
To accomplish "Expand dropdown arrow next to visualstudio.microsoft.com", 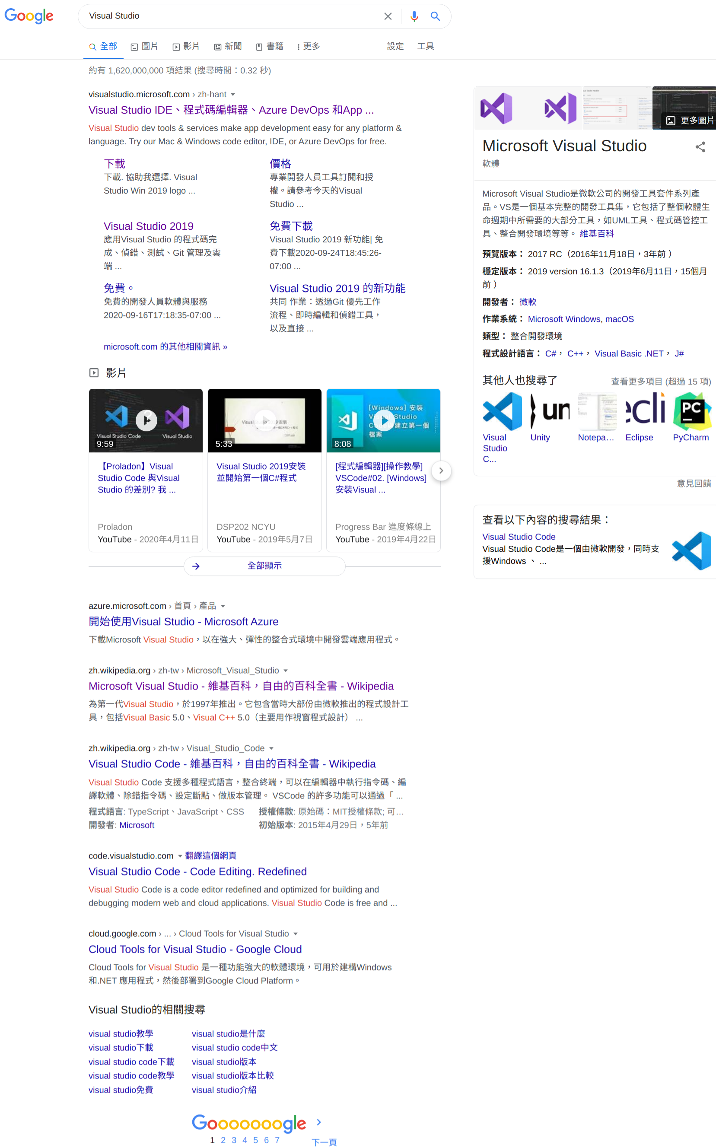I will [x=233, y=95].
